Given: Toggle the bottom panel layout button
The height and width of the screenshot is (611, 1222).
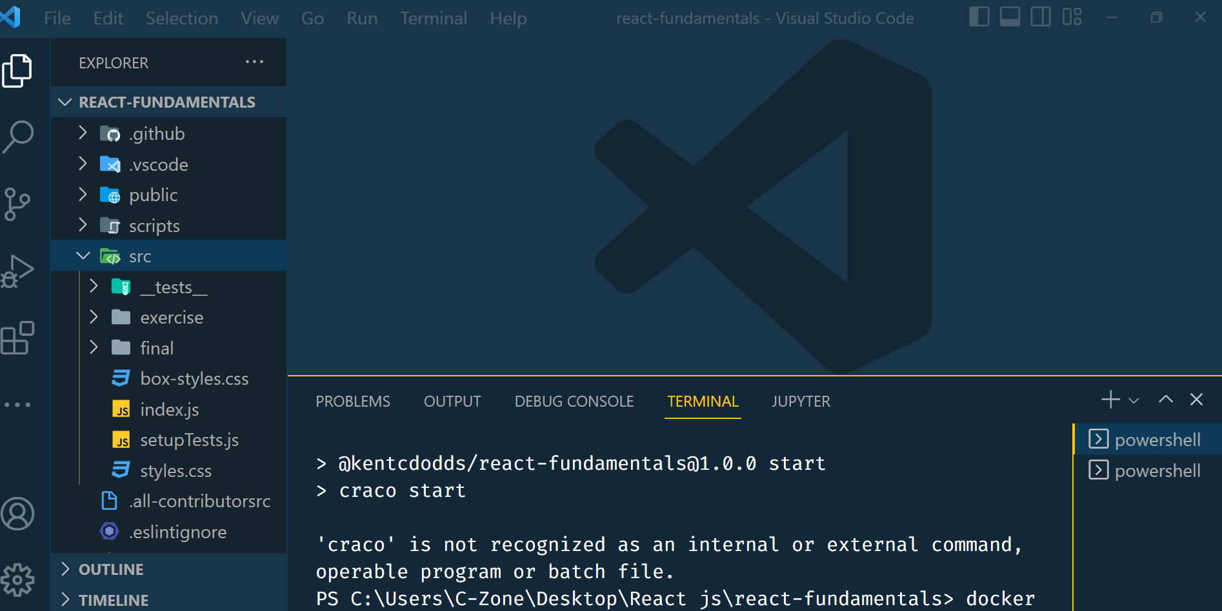Looking at the screenshot, I should [x=1010, y=17].
